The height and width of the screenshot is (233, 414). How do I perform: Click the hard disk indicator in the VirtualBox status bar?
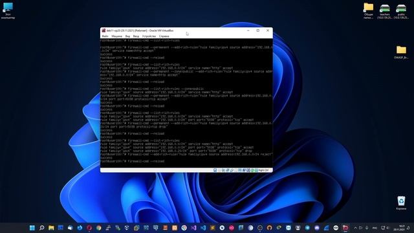point(215,170)
